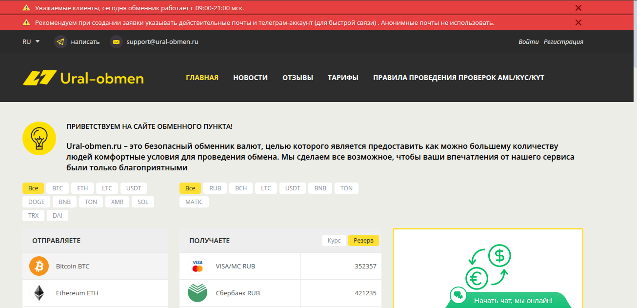Click the green currency exchange illustration

pyautogui.click(x=488, y=267)
